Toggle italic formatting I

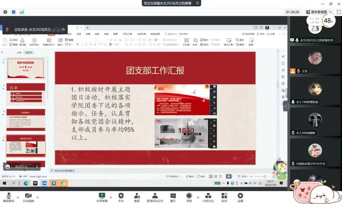(82, 44)
